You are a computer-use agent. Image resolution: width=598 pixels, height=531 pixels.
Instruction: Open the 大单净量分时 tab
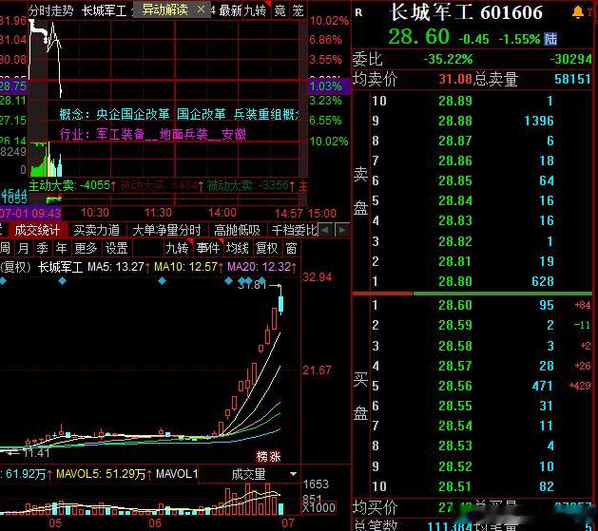[166, 230]
